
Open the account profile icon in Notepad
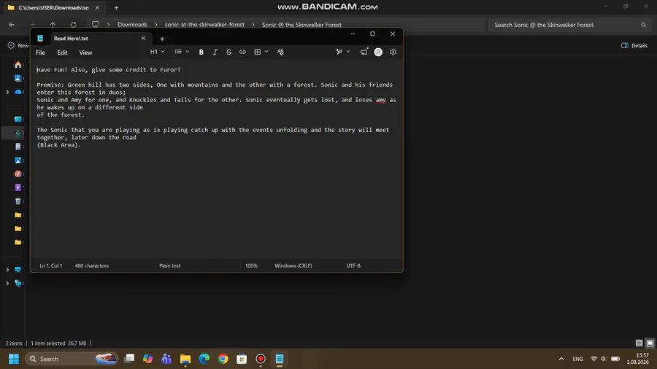tap(378, 53)
